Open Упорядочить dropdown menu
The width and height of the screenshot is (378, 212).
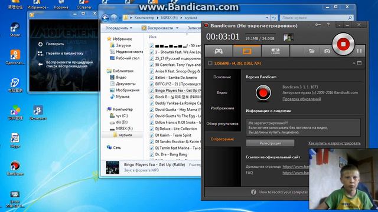[x=119, y=28]
